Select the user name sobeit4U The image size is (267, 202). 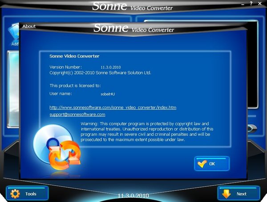point(108,94)
